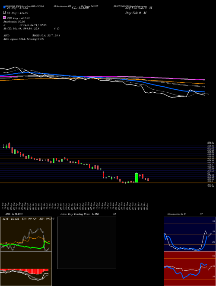Click the red MACD histogram panel
Screen dimensions: 216x286
[26, 269]
